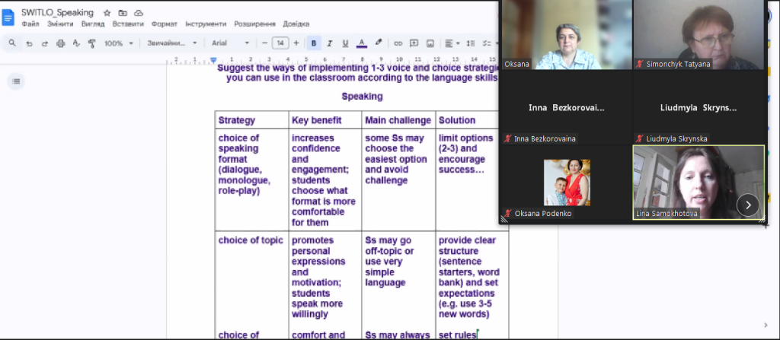Open the text color picker
This screenshot has height=340, width=780.
click(361, 43)
